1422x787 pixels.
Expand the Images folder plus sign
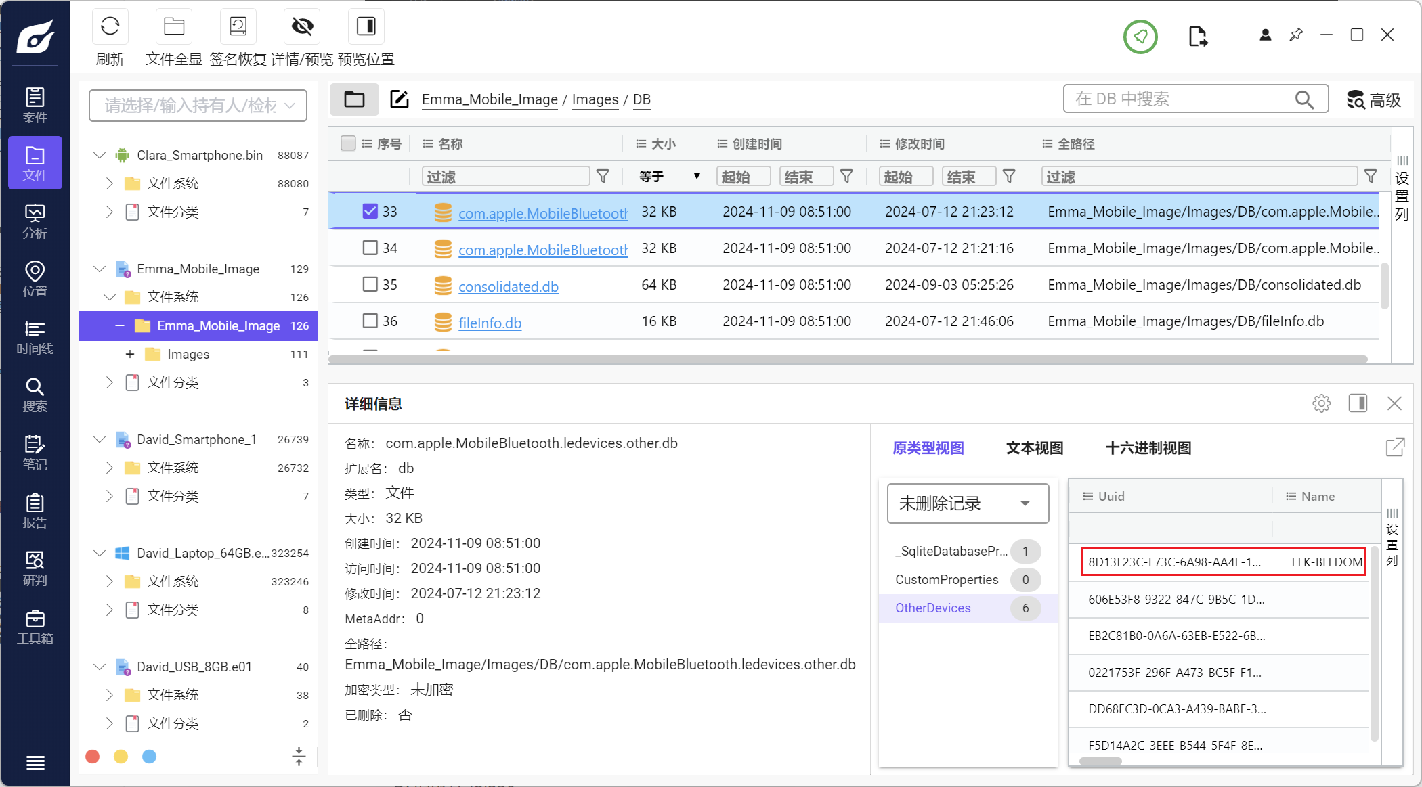[130, 354]
